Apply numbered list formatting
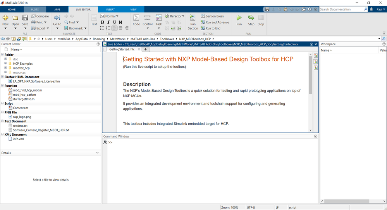Viewport: 387px width, 210px height. coord(108,28)
